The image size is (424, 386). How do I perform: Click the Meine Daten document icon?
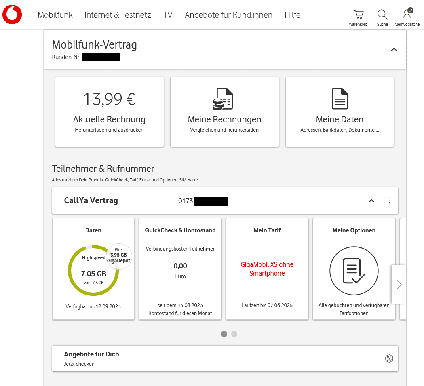pos(340,99)
